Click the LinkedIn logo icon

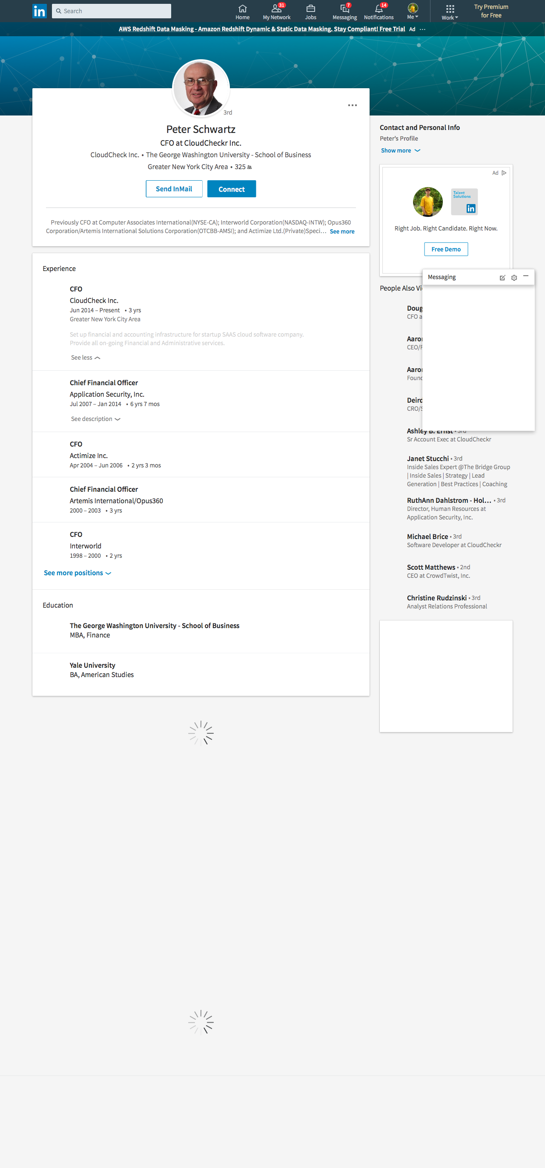pyautogui.click(x=40, y=11)
